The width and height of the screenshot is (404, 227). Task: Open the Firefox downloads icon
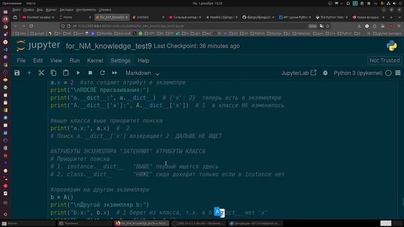click(359, 26)
